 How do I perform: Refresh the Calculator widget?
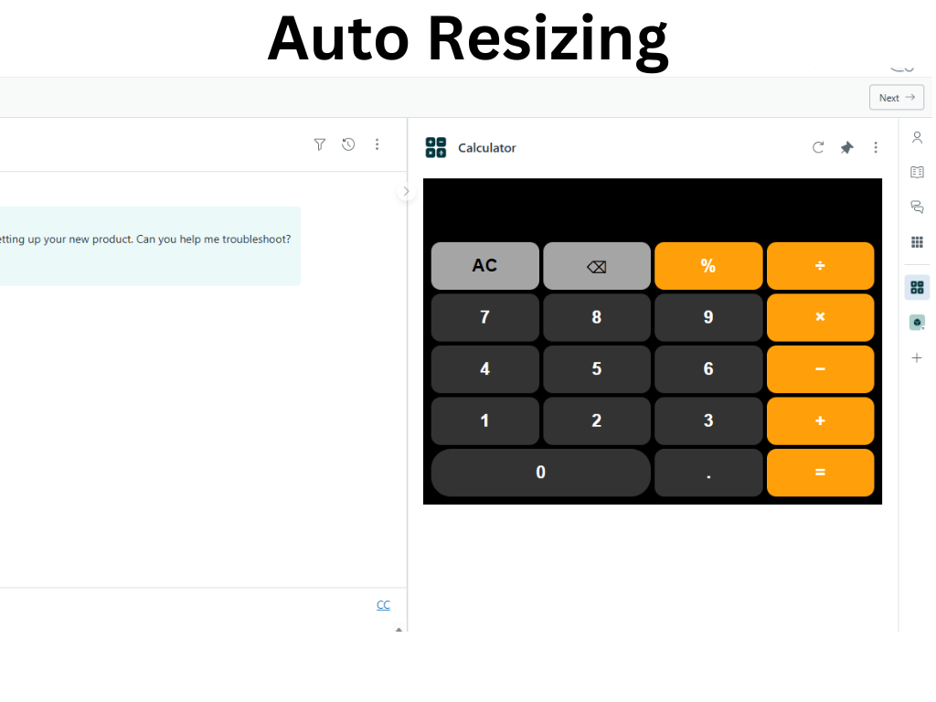point(817,147)
